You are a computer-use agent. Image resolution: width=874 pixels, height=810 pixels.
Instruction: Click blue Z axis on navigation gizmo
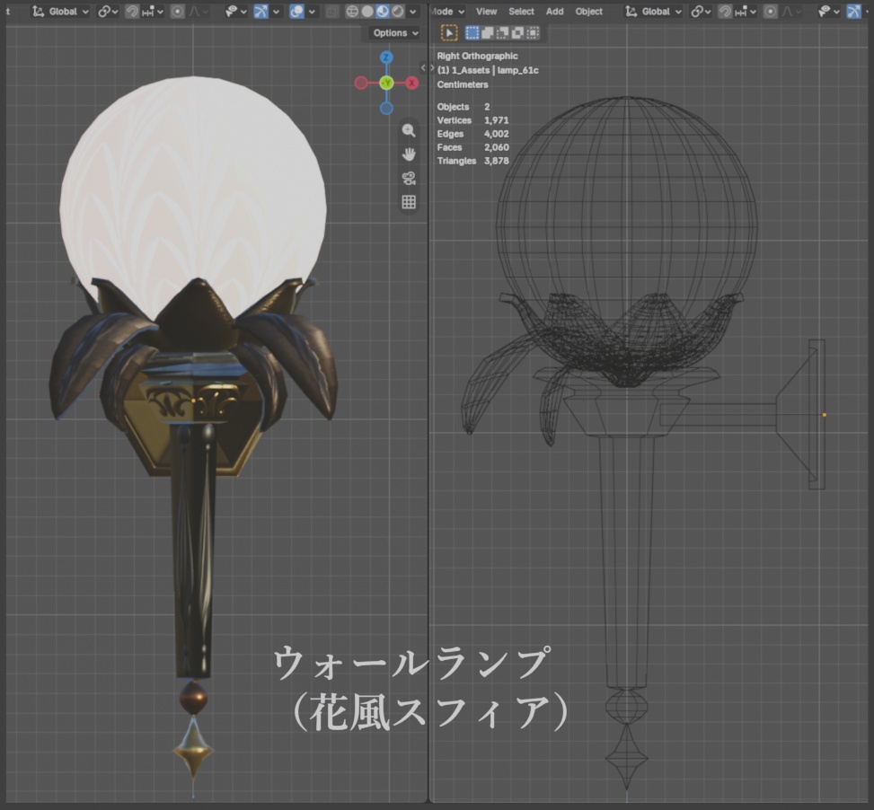pos(386,57)
